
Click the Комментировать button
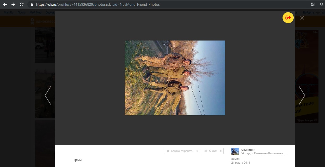[x=182, y=151]
